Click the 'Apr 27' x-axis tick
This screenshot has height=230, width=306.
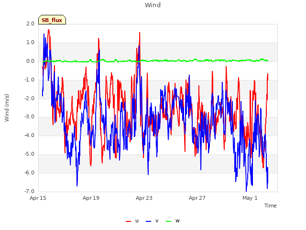point(197,198)
